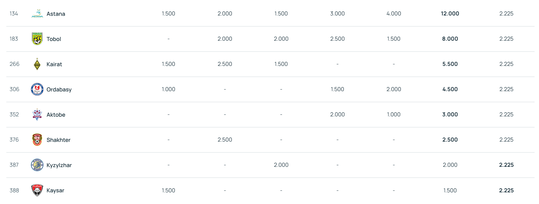Select rank number 388 beside Kaysar

pyautogui.click(x=14, y=190)
